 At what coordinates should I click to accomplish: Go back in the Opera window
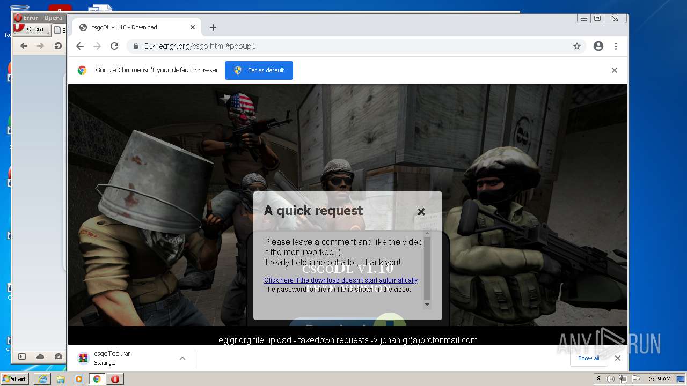[24, 46]
